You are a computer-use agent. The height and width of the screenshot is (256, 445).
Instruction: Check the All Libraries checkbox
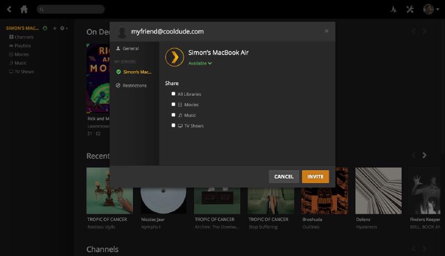pos(174,93)
